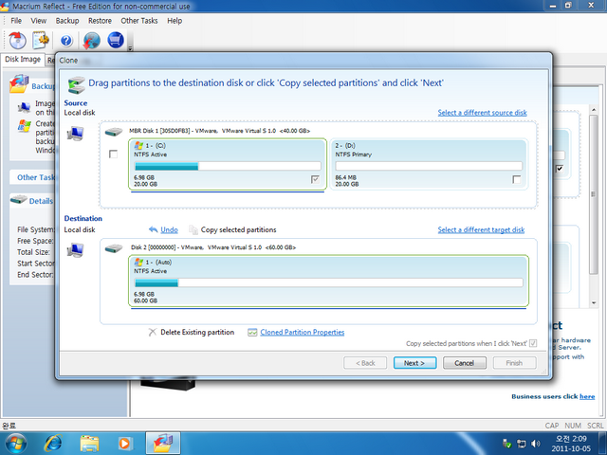Click the shopping cart purchase toolbar icon

[x=116, y=40]
